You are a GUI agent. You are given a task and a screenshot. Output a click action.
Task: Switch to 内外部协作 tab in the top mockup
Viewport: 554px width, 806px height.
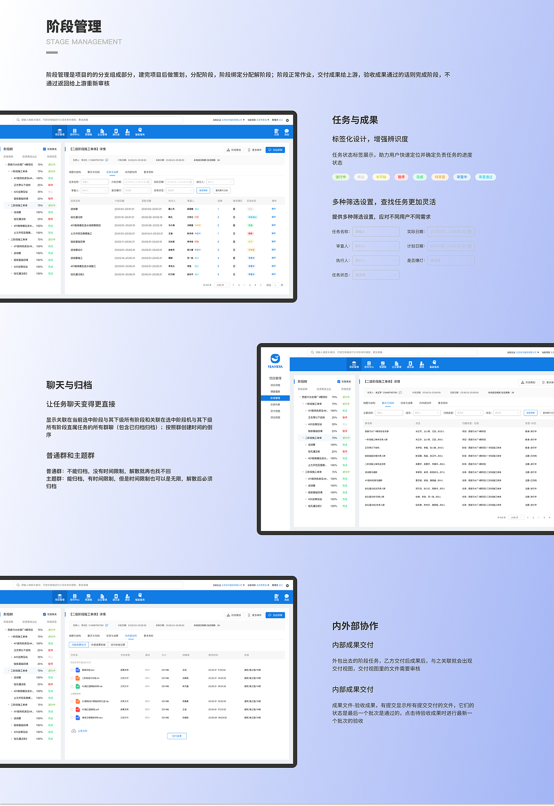click(x=131, y=172)
